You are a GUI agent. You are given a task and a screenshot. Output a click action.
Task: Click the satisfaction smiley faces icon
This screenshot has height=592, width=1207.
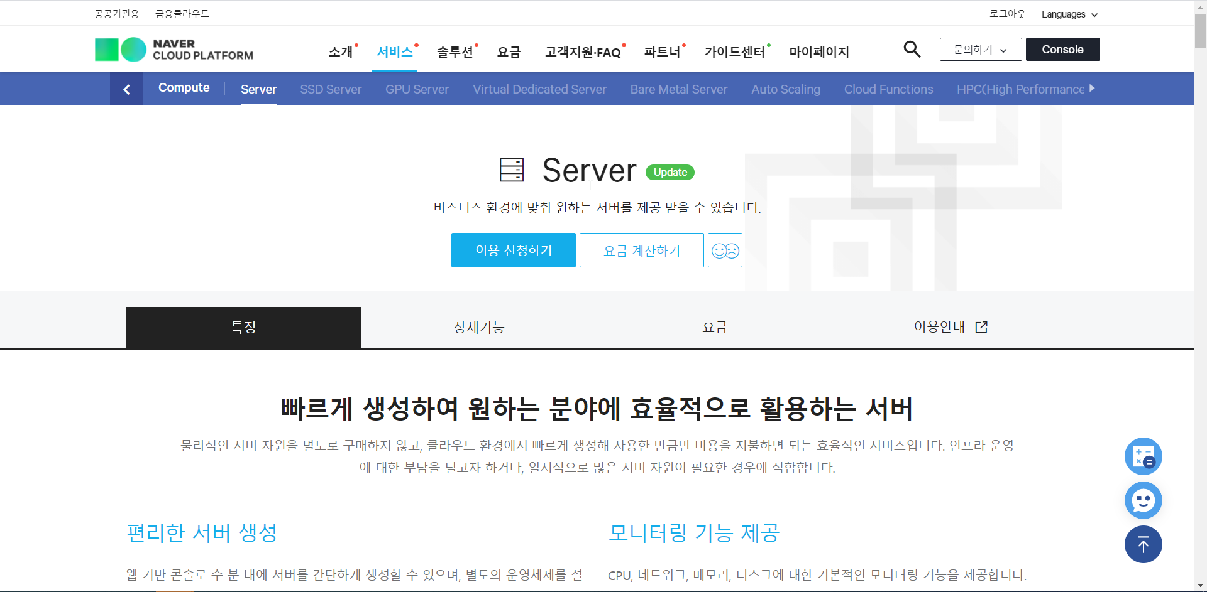click(x=725, y=250)
